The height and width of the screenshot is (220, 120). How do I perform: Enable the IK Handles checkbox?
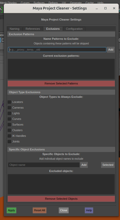9,136
